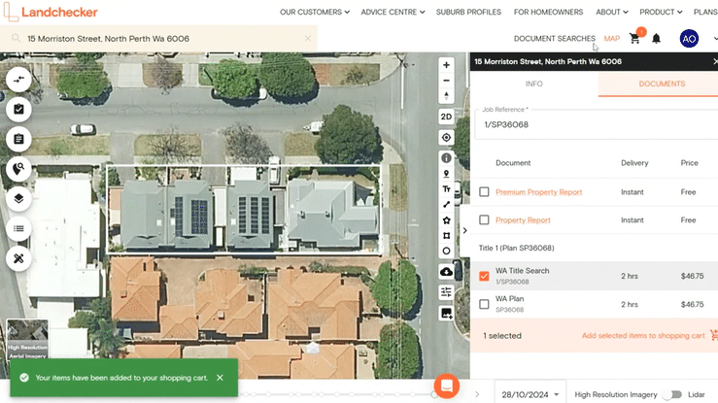
Task: Advance imagery timeline with right arrow
Action: click(477, 394)
